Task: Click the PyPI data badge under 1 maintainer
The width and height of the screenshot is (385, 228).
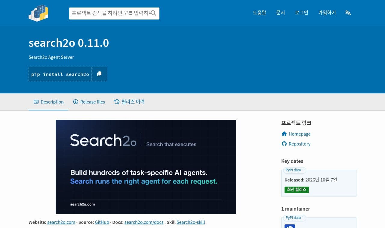Action: click(294, 218)
